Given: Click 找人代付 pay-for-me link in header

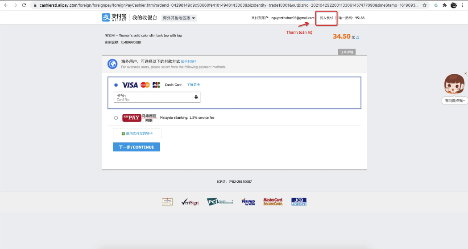Looking at the screenshot, I should (x=327, y=18).
